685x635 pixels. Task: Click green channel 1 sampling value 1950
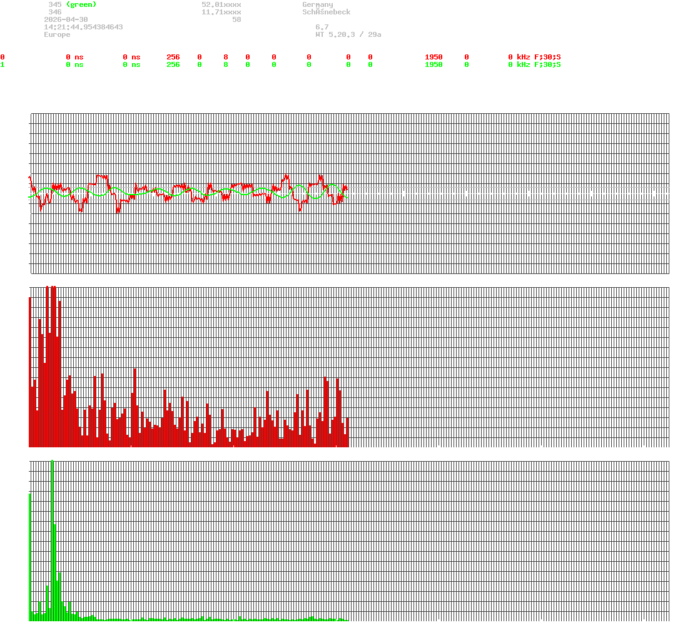(x=434, y=64)
